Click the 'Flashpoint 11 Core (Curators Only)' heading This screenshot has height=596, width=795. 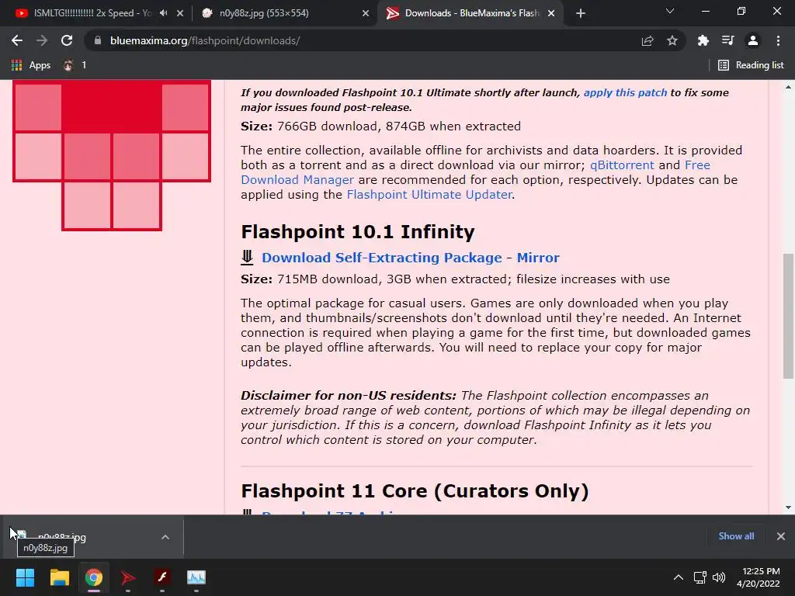415,491
